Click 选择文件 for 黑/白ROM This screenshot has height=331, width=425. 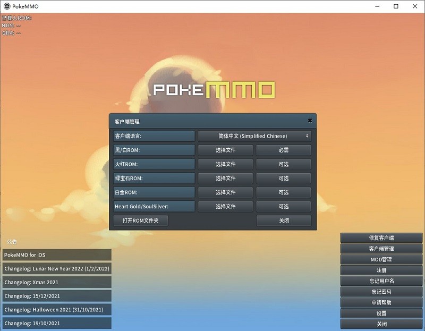225,150
